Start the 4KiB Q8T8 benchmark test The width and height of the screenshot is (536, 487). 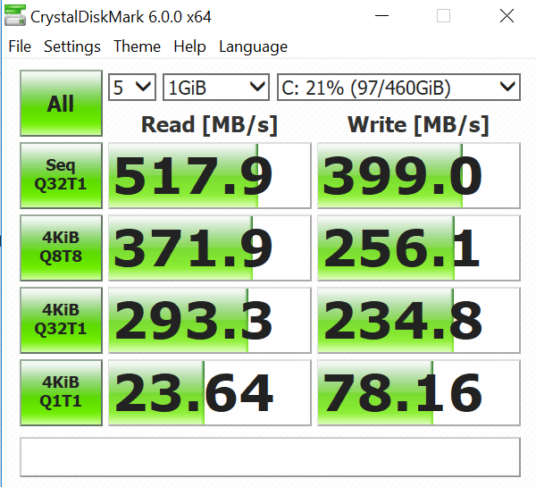61,248
